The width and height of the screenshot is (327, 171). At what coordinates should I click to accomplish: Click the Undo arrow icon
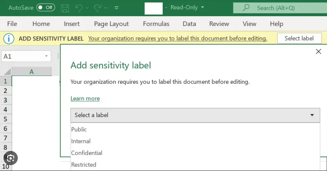coord(79,8)
